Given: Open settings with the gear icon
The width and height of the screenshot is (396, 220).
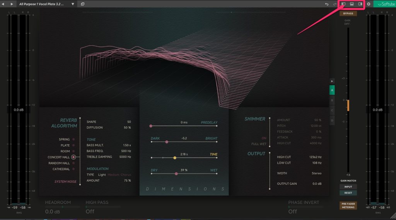Looking at the screenshot, I should click(x=369, y=4).
